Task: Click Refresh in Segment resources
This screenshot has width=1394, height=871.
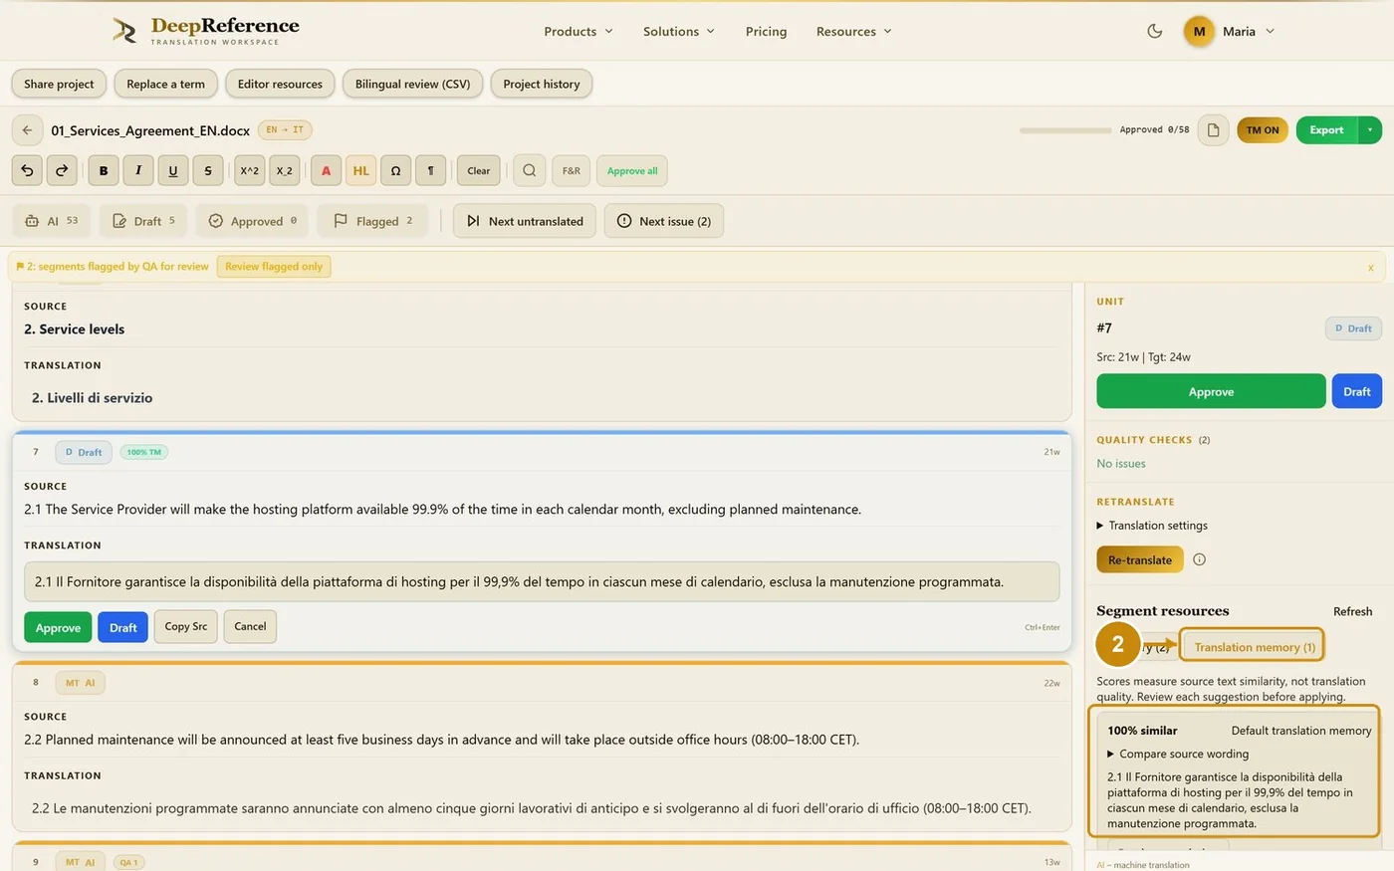Action: coord(1352,611)
